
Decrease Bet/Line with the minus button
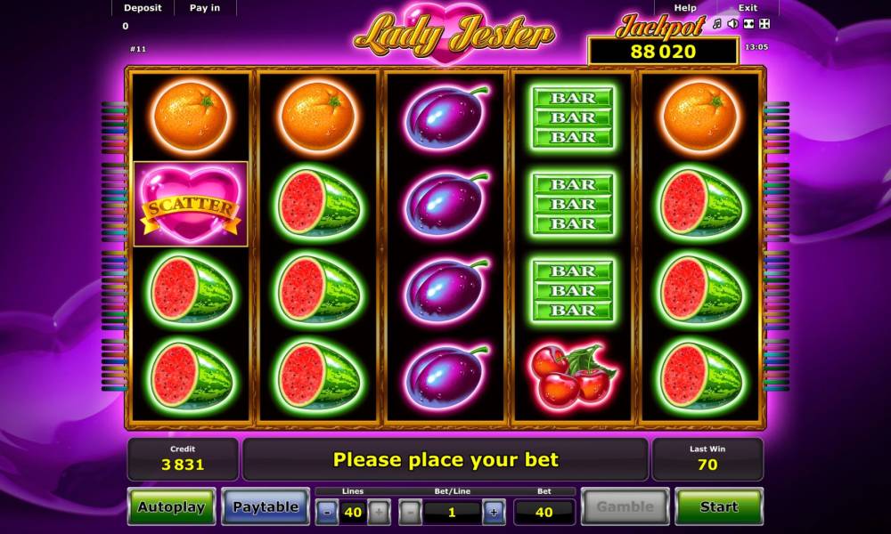click(x=410, y=513)
